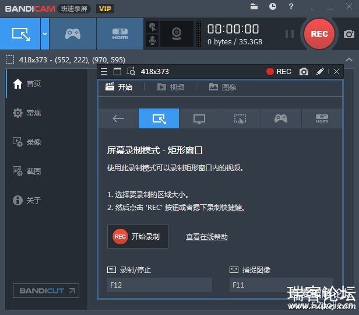The width and height of the screenshot is (359, 315).
Task: Open recording frame hamburger menu
Action: point(104,72)
